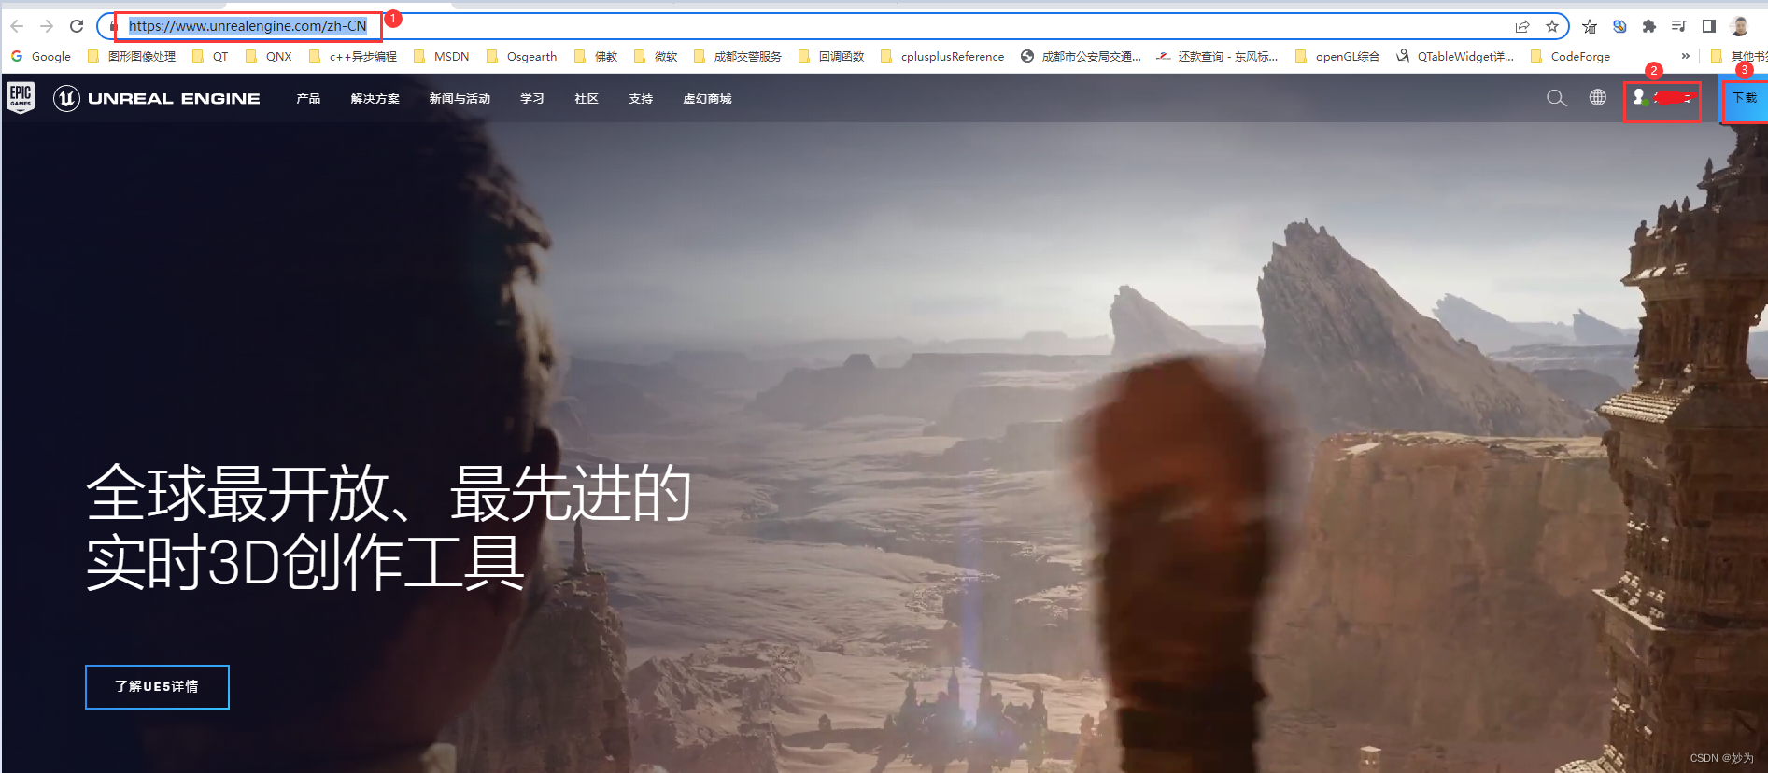The width and height of the screenshot is (1768, 773).
Task: Open the 社区 menu
Action: point(587,98)
